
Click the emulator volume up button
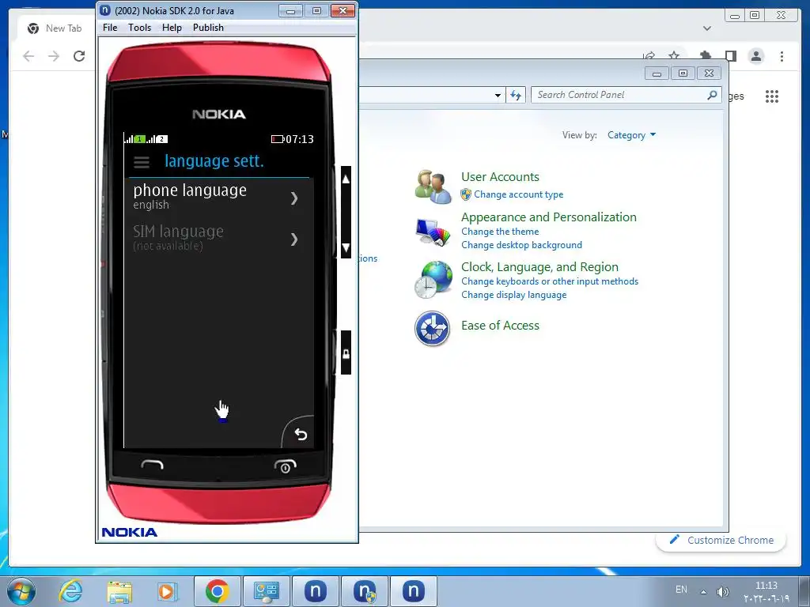pos(346,179)
